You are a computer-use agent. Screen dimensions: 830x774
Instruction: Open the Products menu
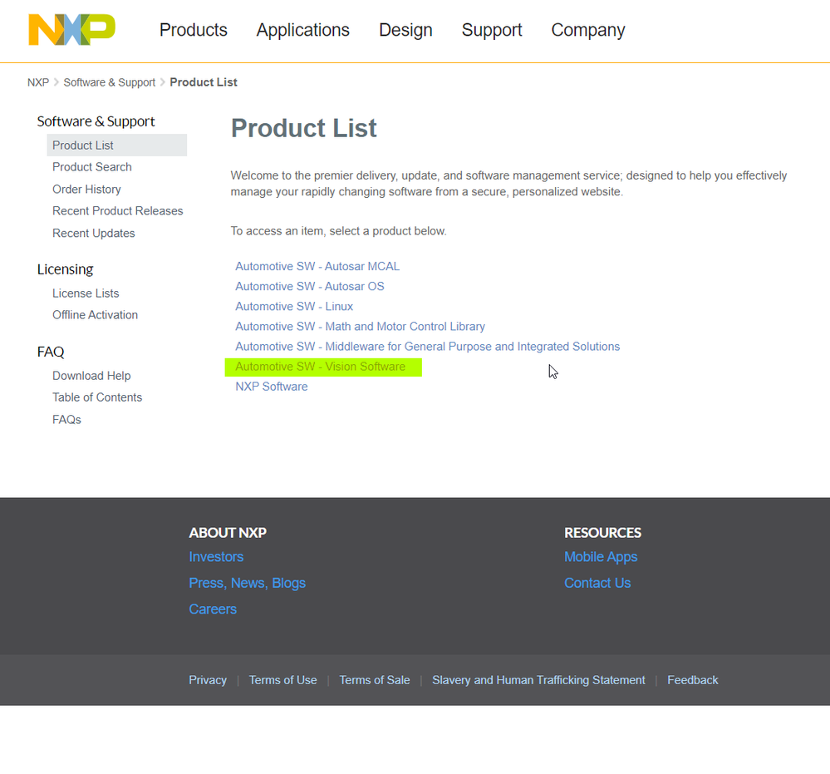[193, 30]
